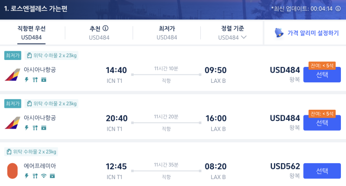Click the Asiana logo on the 14:40 flight
346x186 pixels.
tap(12, 74)
